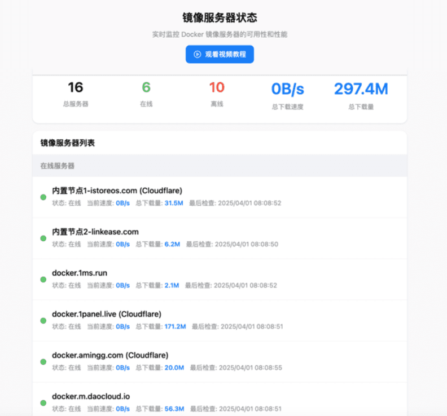The width and height of the screenshot is (447, 416).
Task: Select the docker.1panel.live (Cloudflare) server name
Action: pos(107,314)
